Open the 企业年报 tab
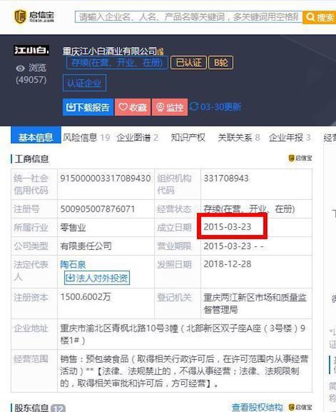 click(x=290, y=137)
